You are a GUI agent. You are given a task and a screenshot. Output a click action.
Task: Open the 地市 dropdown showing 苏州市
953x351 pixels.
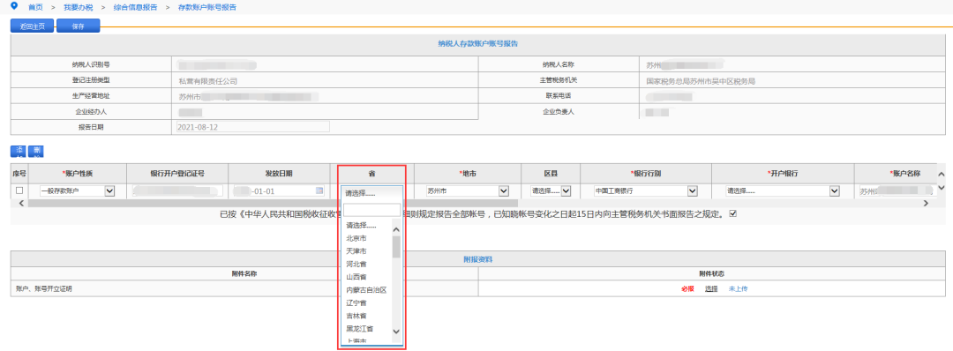[x=467, y=191]
